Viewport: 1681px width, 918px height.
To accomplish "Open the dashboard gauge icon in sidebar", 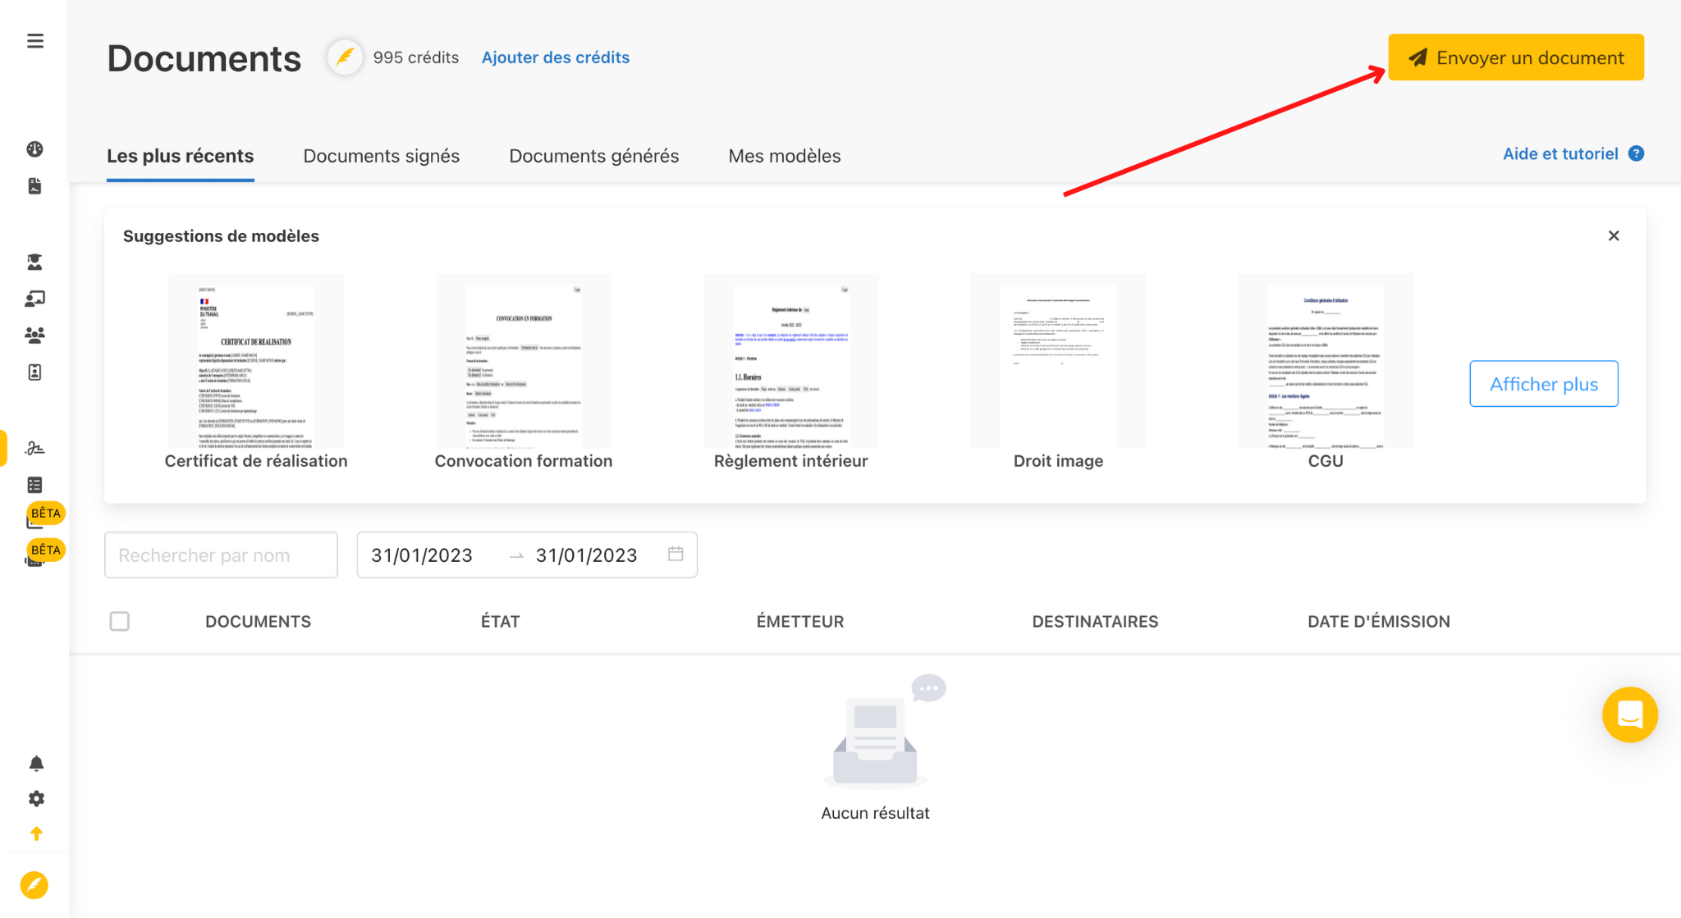I will 34,149.
